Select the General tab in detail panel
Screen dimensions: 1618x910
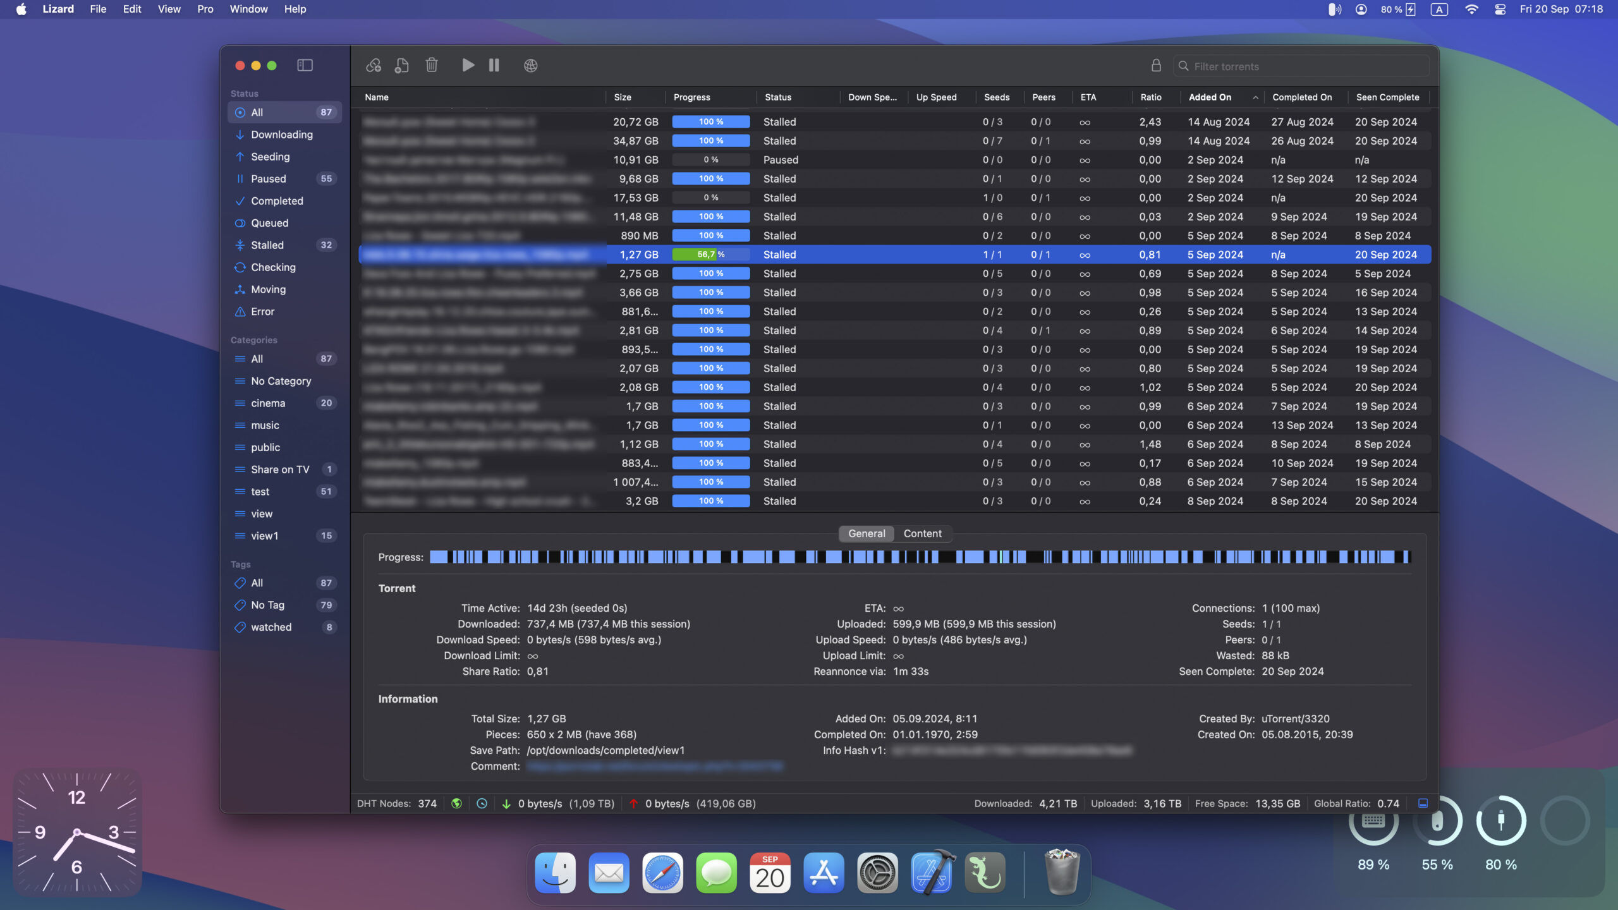coord(867,533)
